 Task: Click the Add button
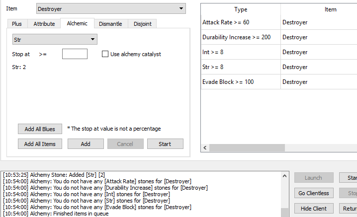[x=86, y=144]
